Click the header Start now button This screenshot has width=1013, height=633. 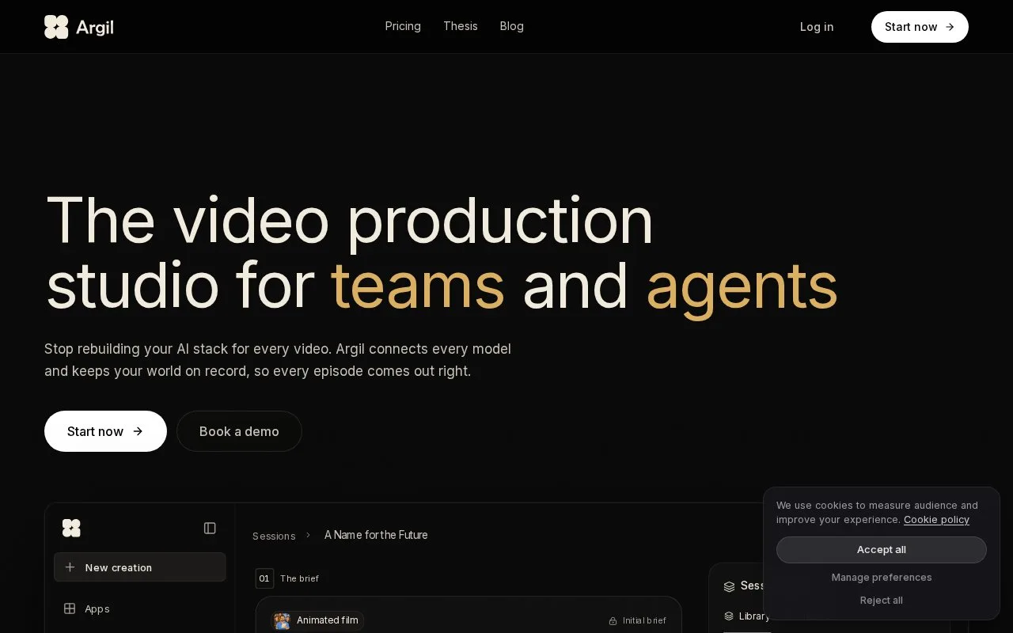[920, 27]
